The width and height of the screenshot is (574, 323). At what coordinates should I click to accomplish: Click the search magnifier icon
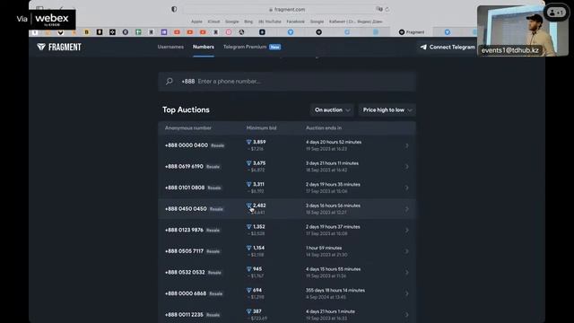(170, 82)
